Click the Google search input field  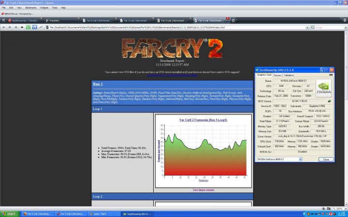tap(329, 27)
